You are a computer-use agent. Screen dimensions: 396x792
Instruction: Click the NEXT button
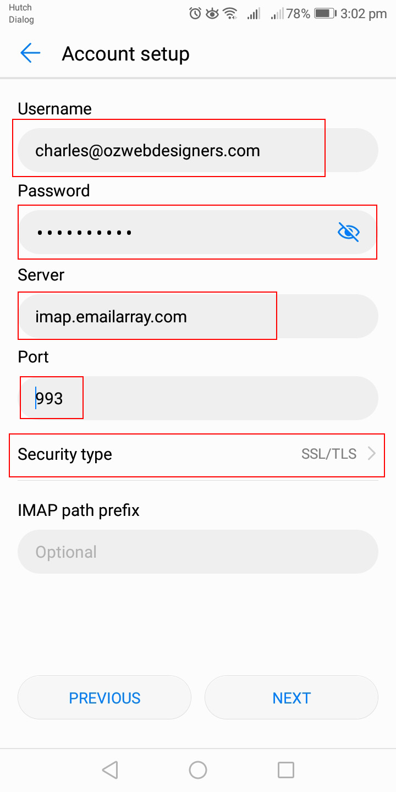[291, 697]
